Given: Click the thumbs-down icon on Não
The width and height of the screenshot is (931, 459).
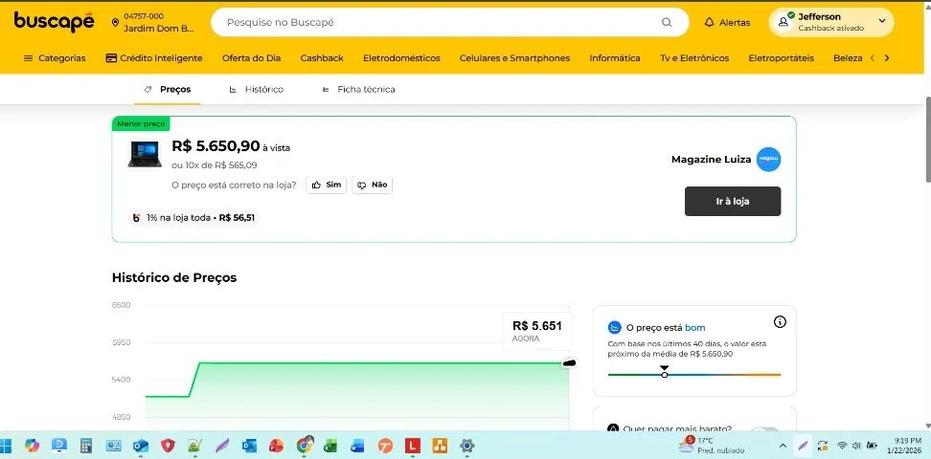Looking at the screenshot, I should tap(362, 185).
